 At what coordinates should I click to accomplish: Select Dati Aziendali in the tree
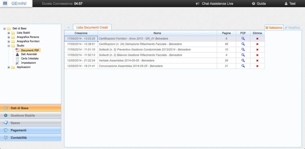coord(29,54)
